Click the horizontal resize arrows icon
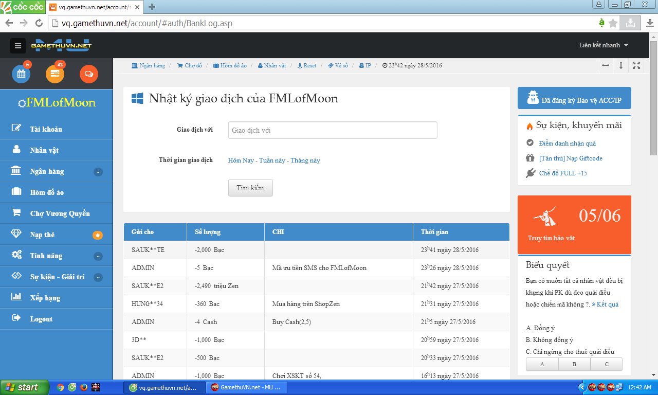The image size is (658, 395). (x=606, y=65)
